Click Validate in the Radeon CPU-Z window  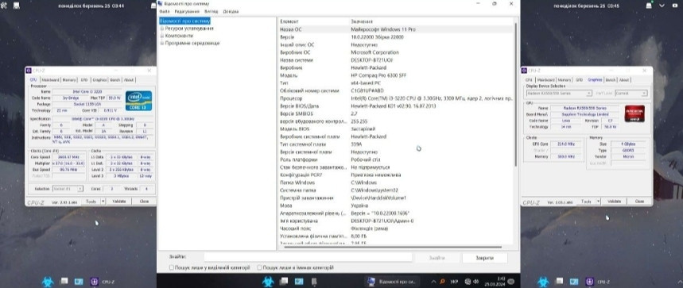click(614, 202)
